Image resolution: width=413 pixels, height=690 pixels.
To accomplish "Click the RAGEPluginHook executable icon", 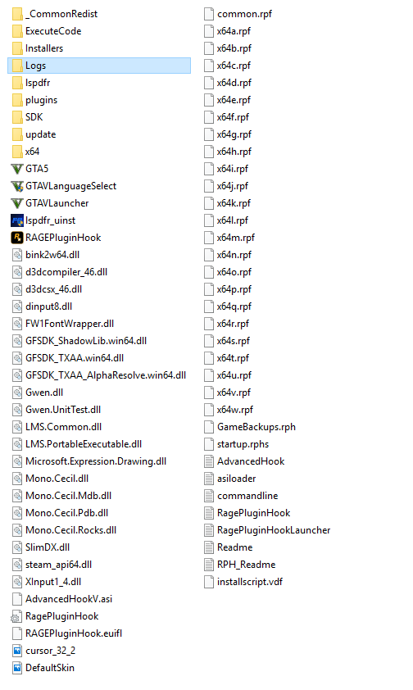I will [16, 238].
